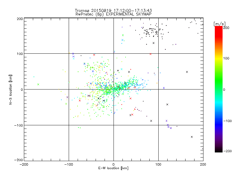Click the yellow band of the velocity colorbar
239x179 pixels.
click(219, 58)
